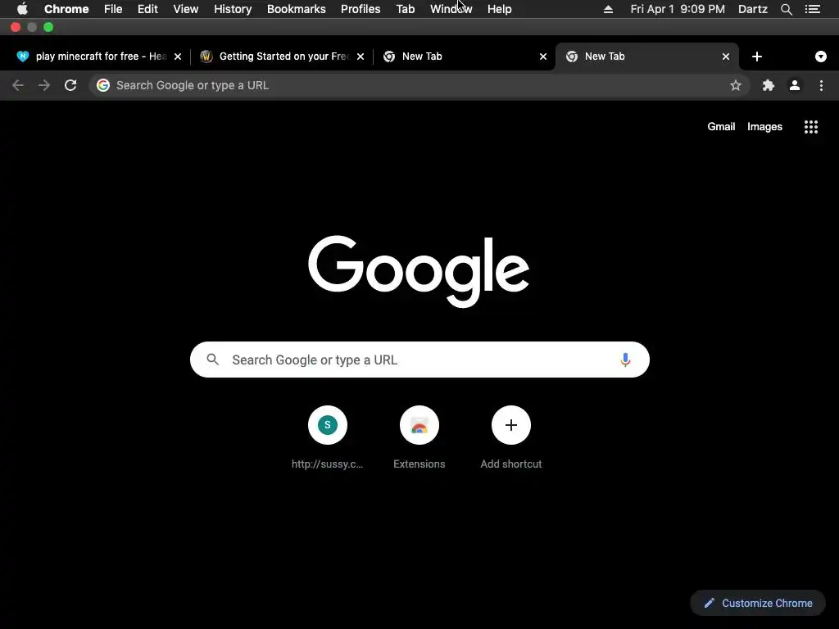Screen dimensions: 839x629
Task: Click the Dartz user name in menu bar
Action: (752, 9)
